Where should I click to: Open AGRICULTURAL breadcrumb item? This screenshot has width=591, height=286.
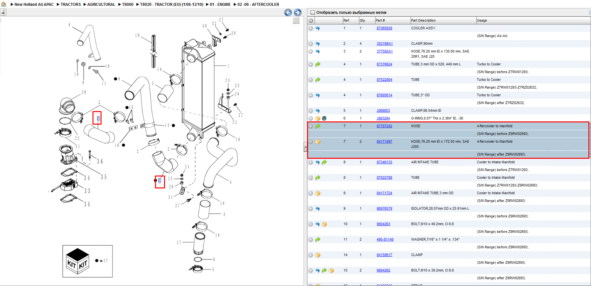click(101, 5)
